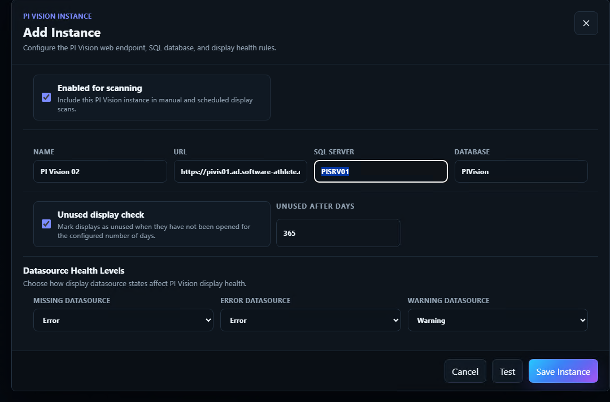The width and height of the screenshot is (610, 402).
Task: Toggle the Enabled for scanning checkbox
Action: pos(46,97)
